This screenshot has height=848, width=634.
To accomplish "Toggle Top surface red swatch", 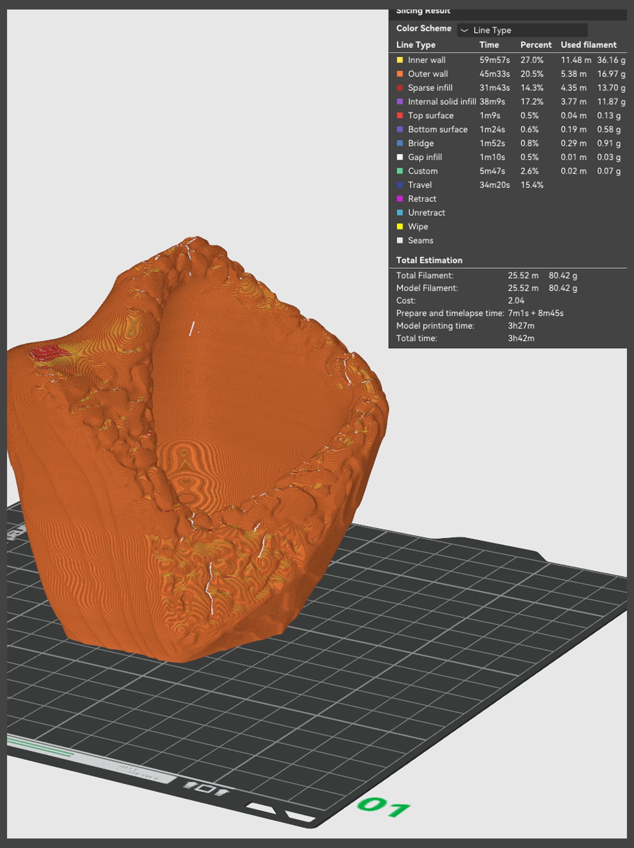I will (400, 116).
